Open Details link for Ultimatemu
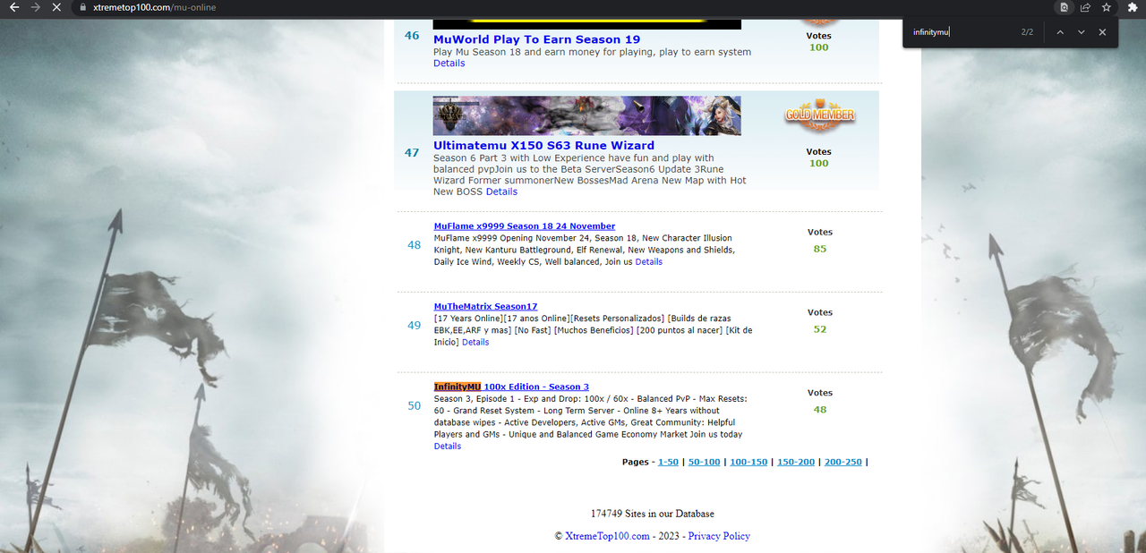1146x553 pixels. (501, 191)
